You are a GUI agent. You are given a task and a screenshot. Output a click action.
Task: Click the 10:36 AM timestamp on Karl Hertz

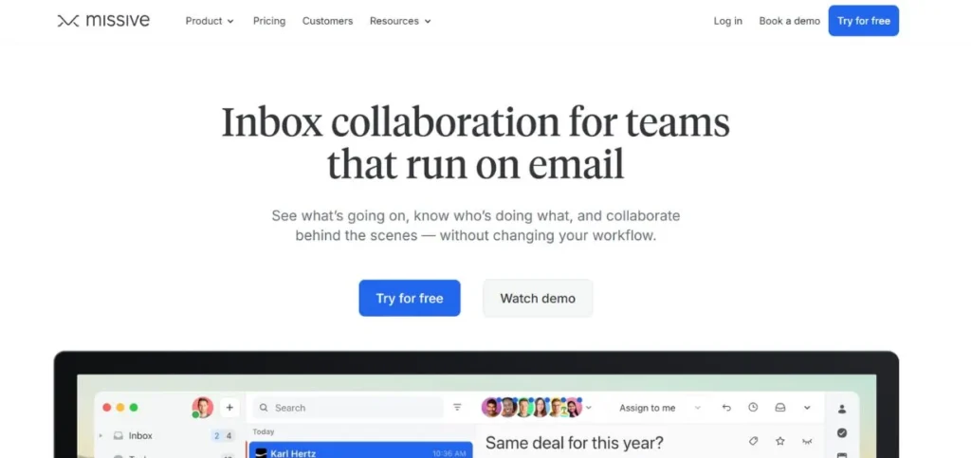point(449,453)
